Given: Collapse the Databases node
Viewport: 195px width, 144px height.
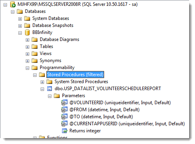Looking at the screenshot, I should pyautogui.click(x=12, y=12).
